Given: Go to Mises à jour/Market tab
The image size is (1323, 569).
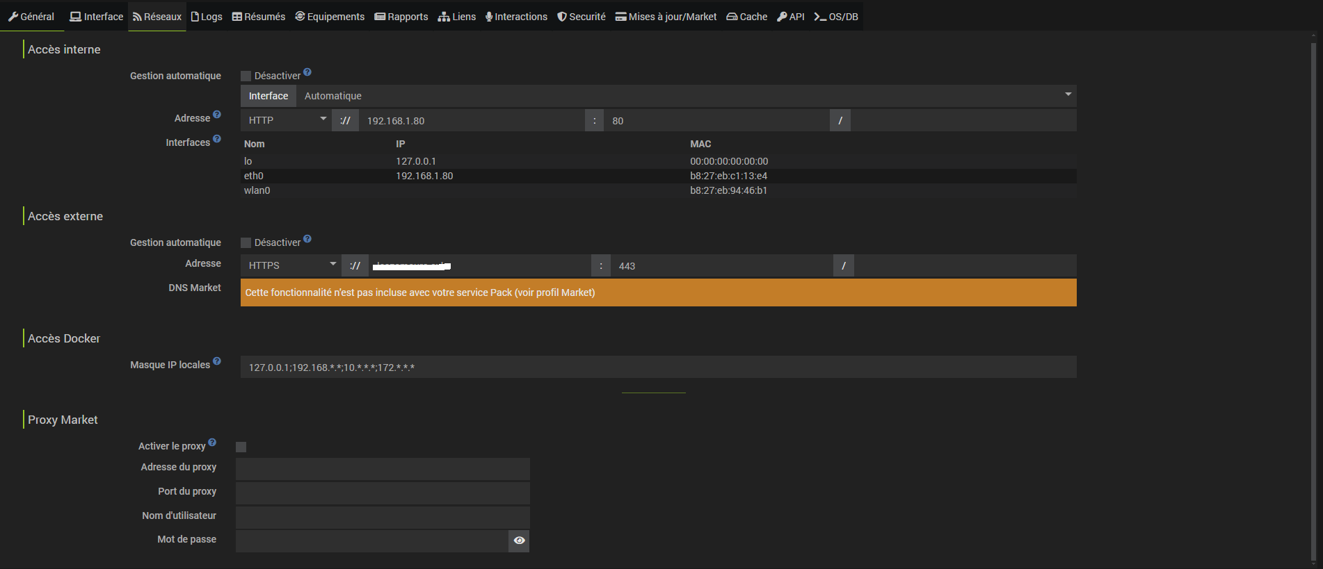Looking at the screenshot, I should (666, 17).
